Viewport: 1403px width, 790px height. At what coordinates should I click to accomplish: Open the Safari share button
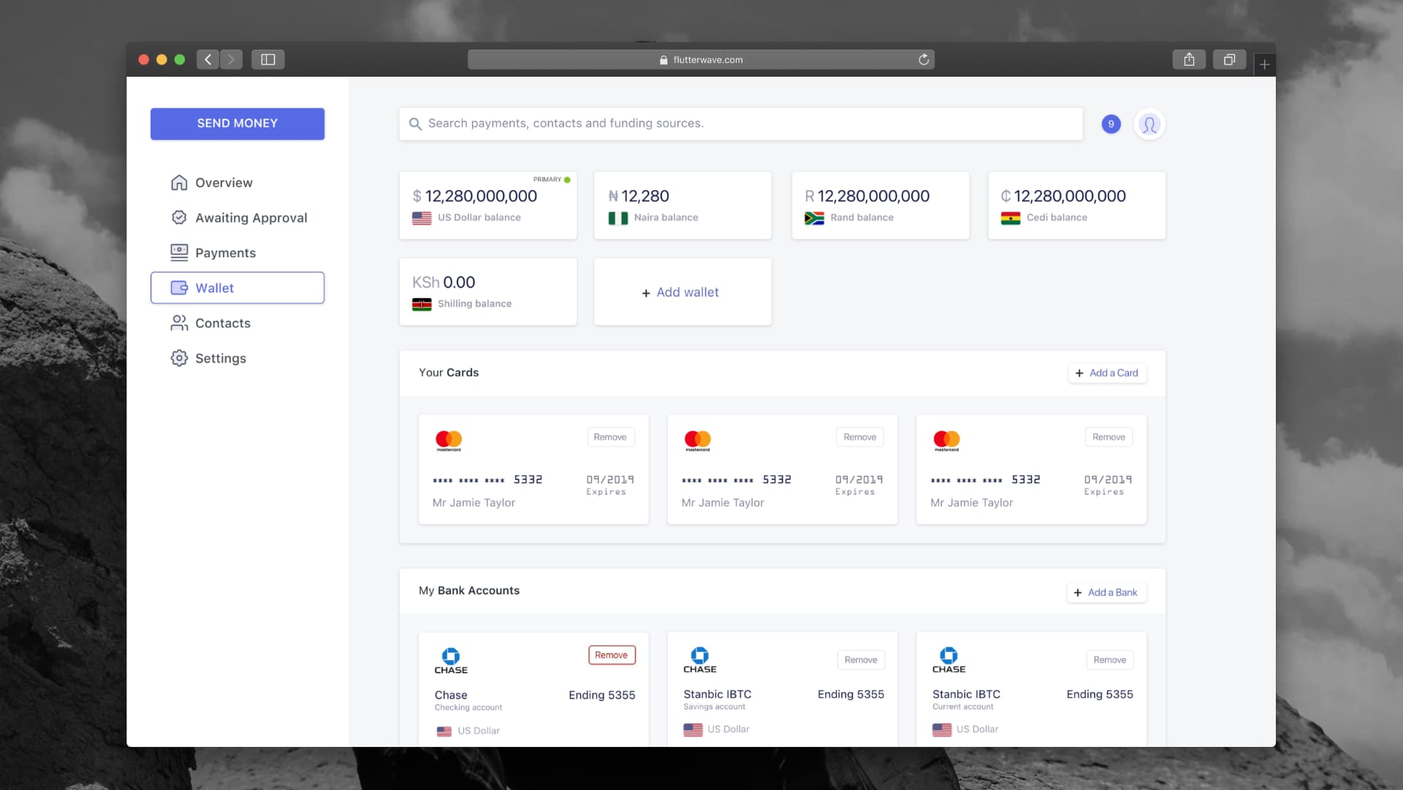pyautogui.click(x=1189, y=59)
